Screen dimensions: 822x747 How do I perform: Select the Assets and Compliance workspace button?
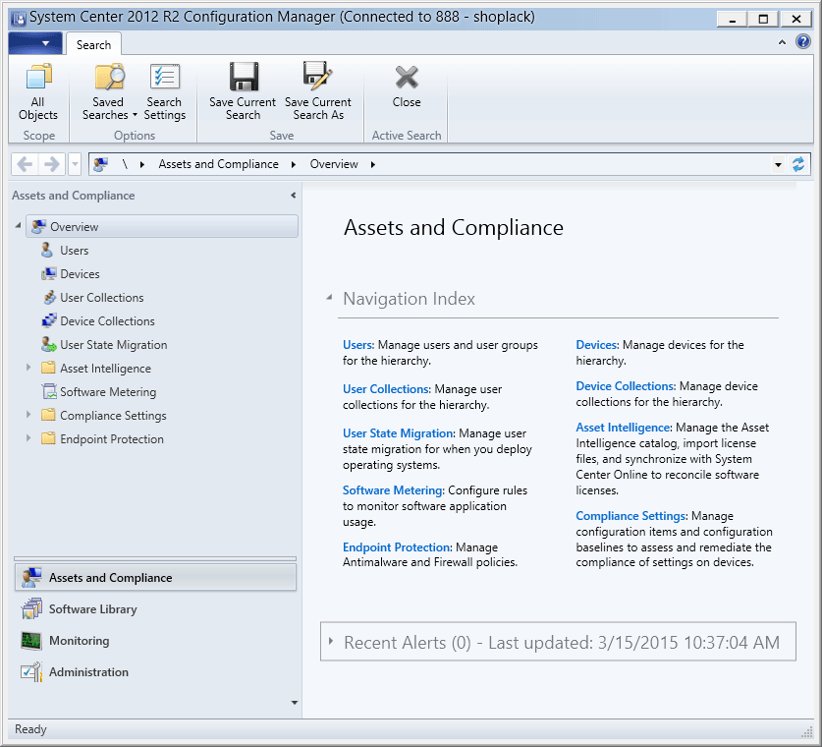coord(156,578)
